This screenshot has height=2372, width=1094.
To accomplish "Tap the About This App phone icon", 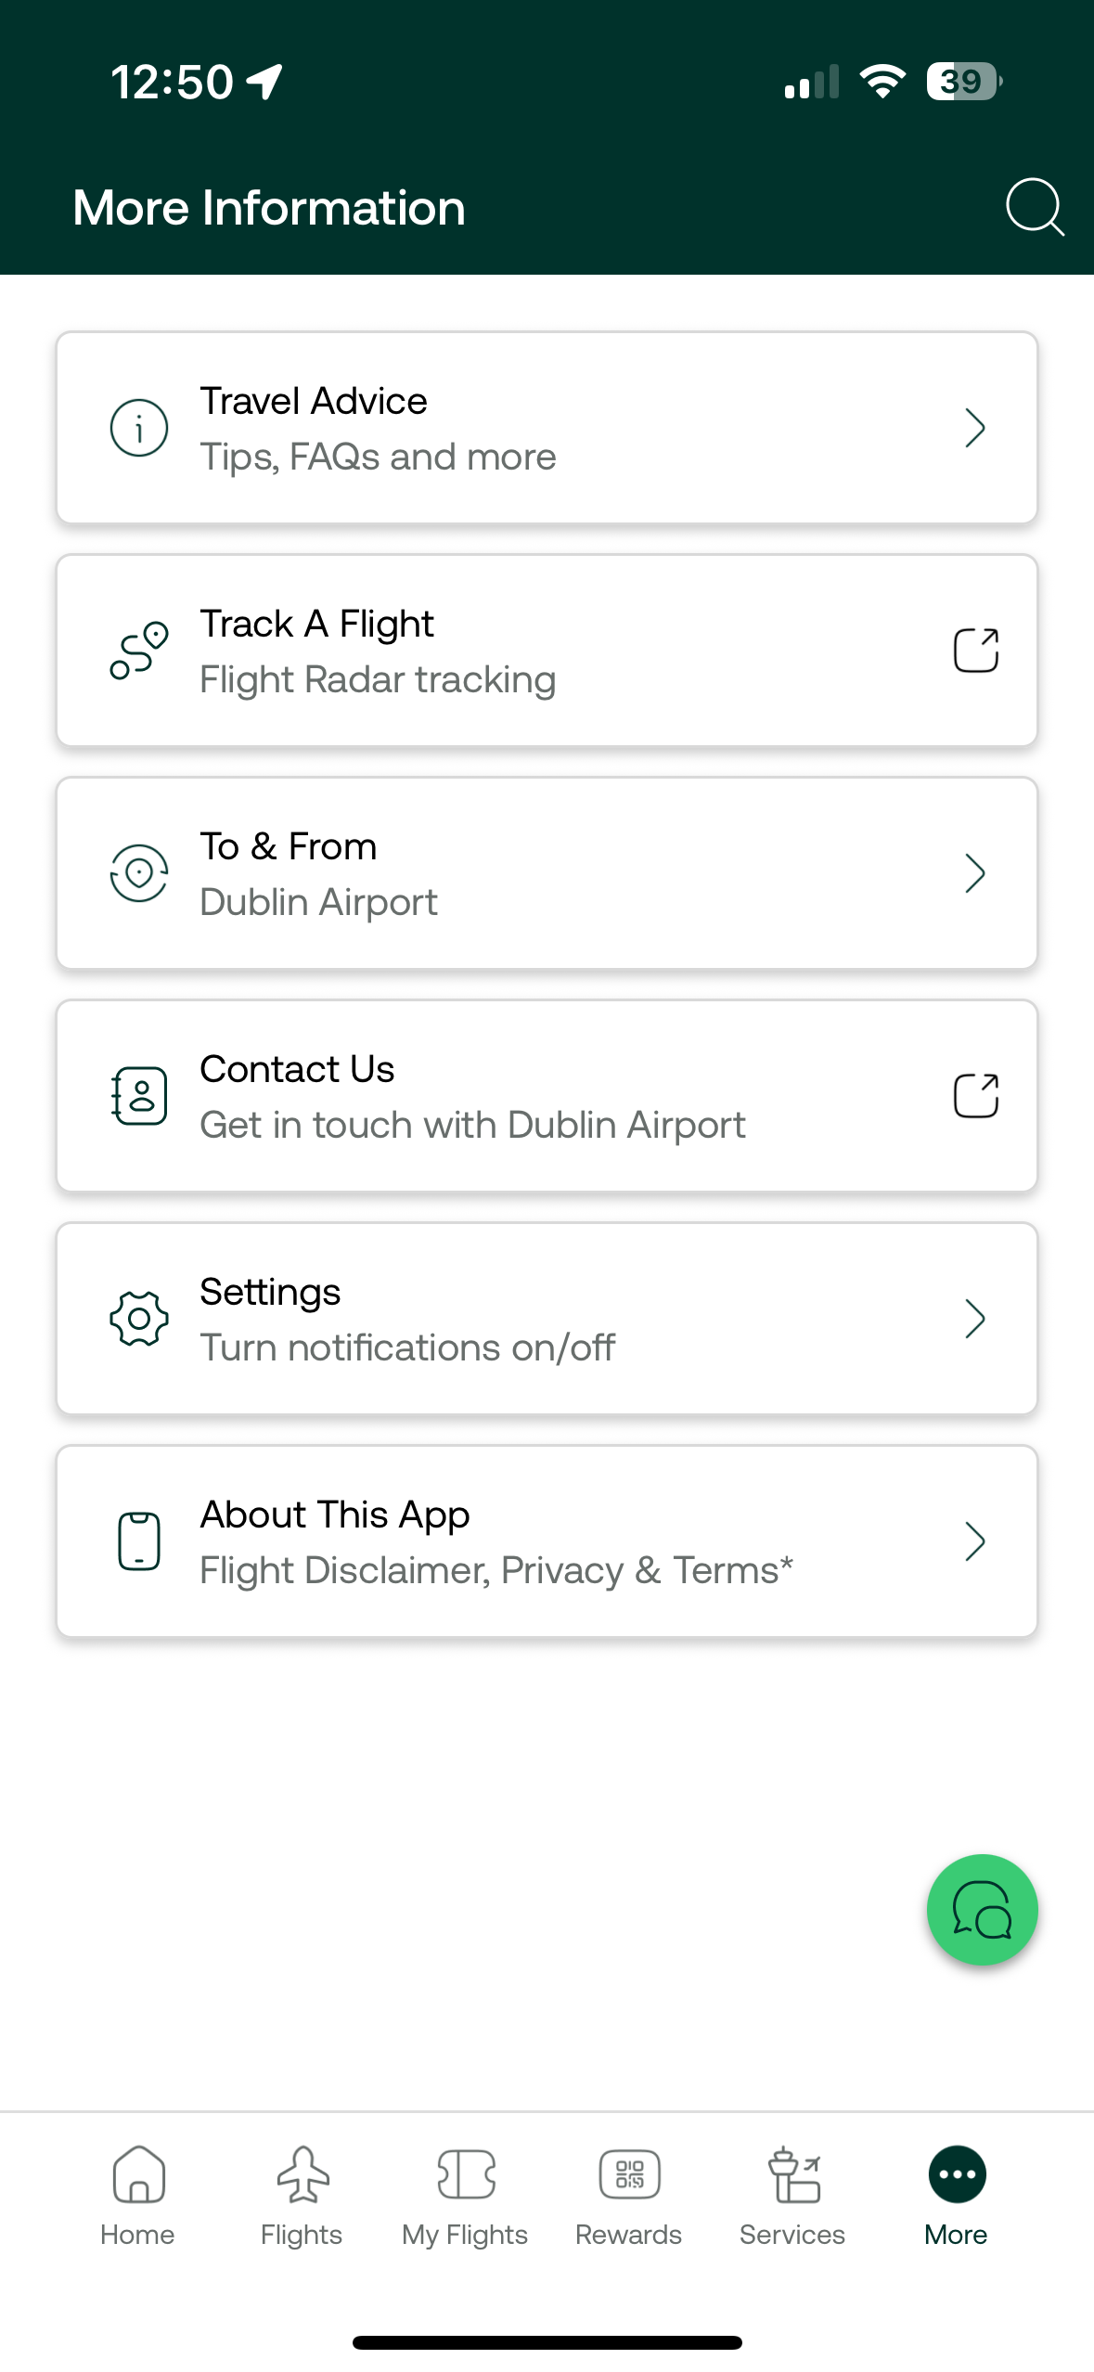I will pyautogui.click(x=139, y=1541).
